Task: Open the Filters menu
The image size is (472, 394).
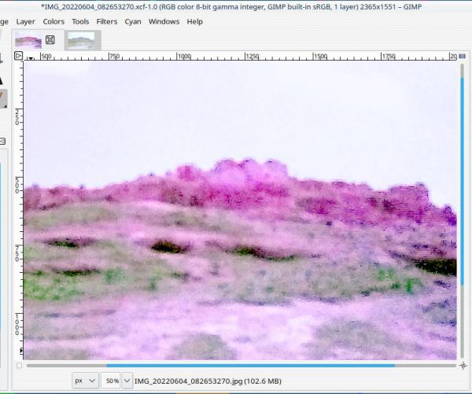Action: 107,22
